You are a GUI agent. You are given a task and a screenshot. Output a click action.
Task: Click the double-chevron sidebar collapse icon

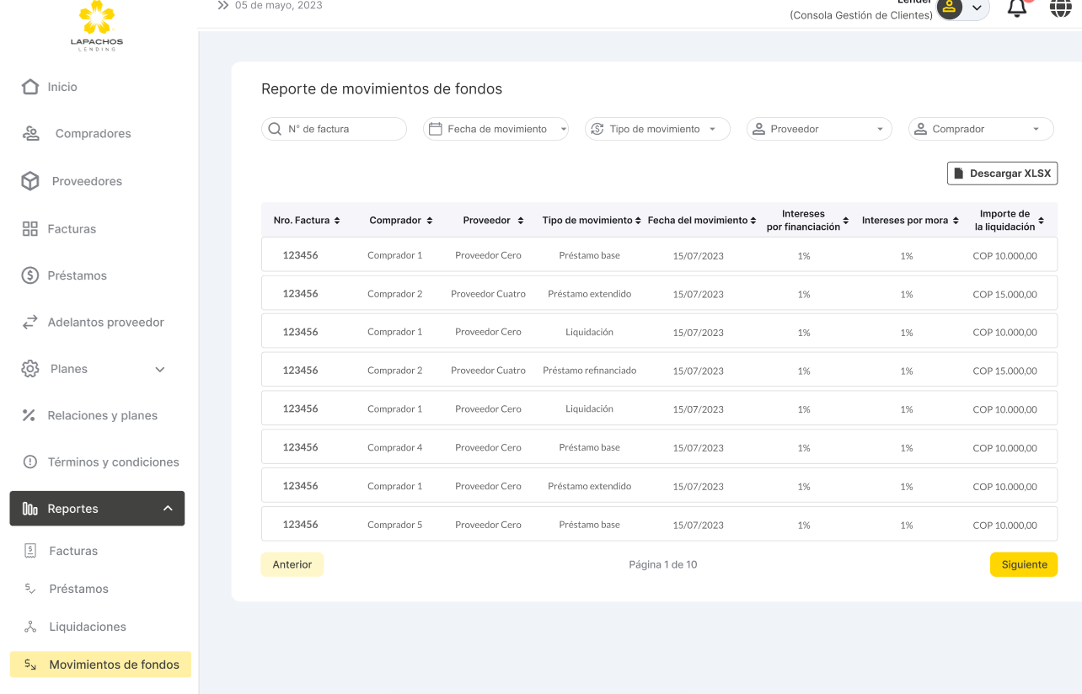[222, 5]
